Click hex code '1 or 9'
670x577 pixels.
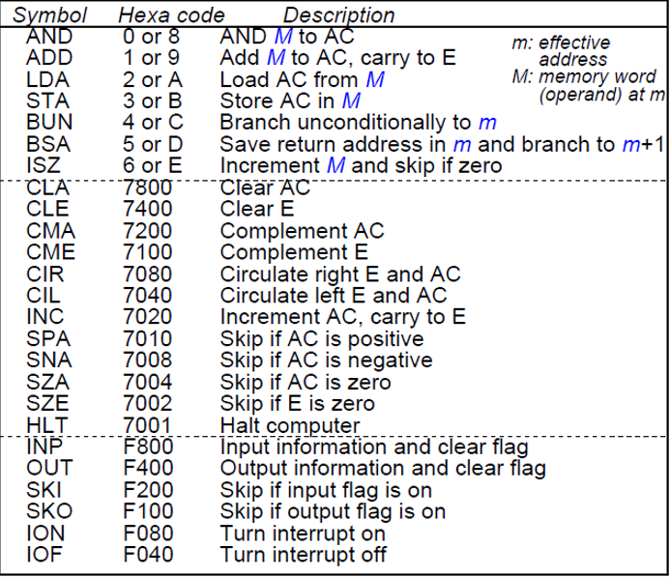pos(151,58)
